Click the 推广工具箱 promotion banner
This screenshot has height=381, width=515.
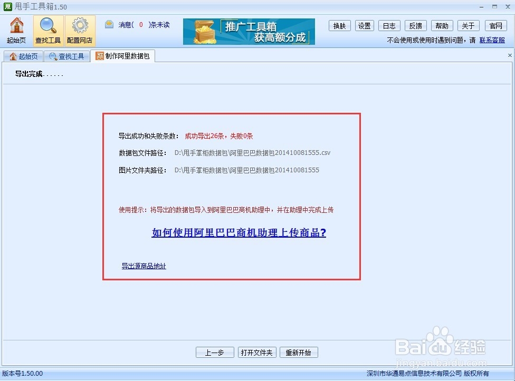(249, 31)
